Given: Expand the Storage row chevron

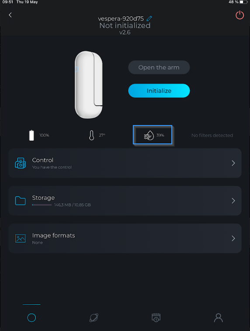Looking at the screenshot, I should point(233,201).
